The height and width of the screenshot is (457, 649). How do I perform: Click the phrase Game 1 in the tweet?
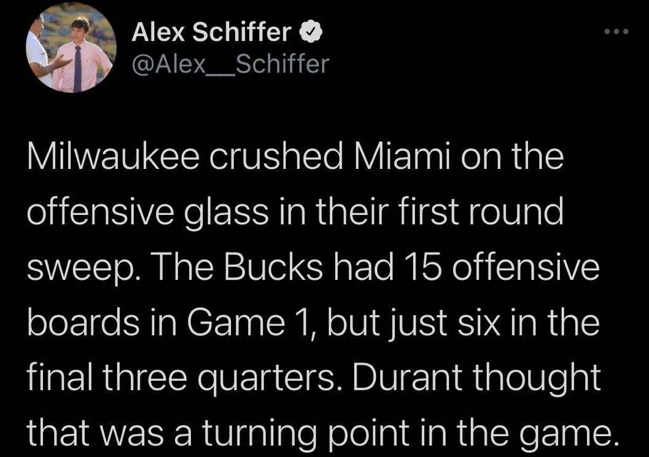(246, 322)
